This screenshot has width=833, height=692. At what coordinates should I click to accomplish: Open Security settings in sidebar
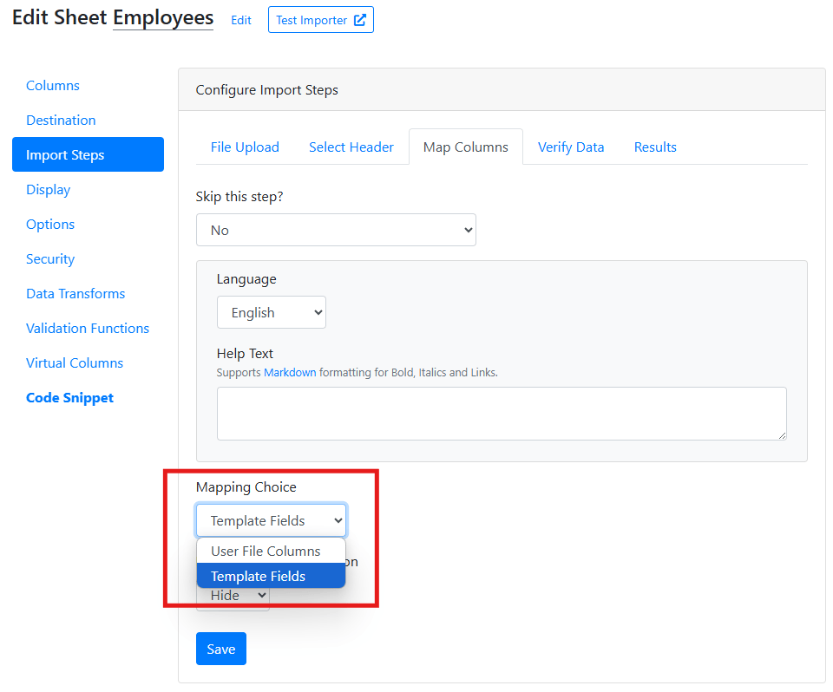pos(50,258)
